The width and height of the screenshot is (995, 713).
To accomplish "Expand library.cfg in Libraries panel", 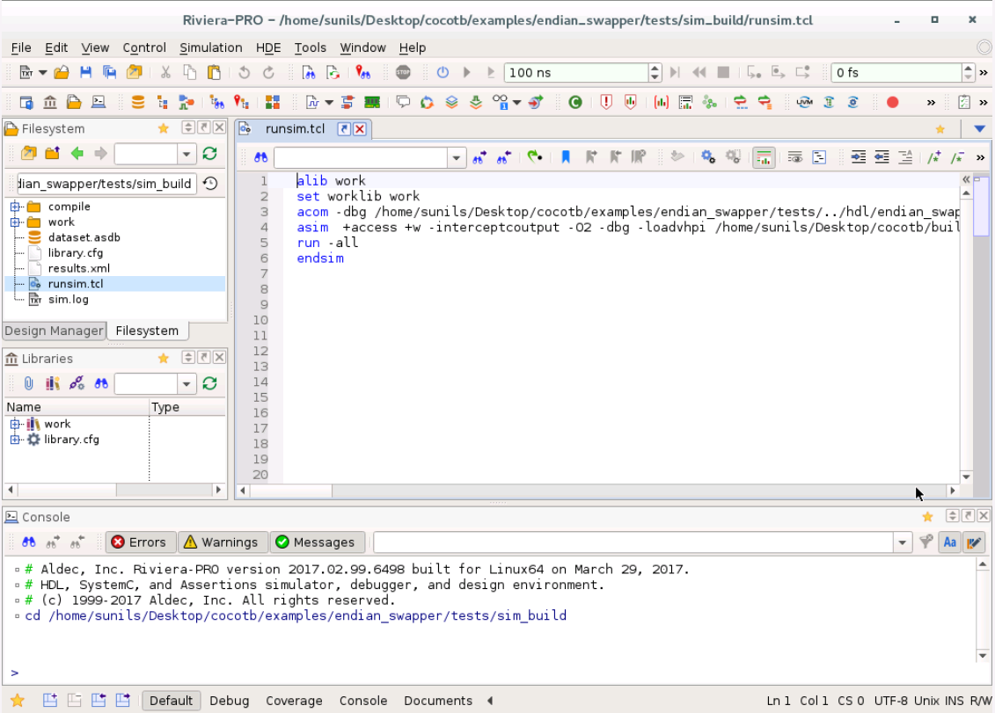I will click(x=15, y=439).
